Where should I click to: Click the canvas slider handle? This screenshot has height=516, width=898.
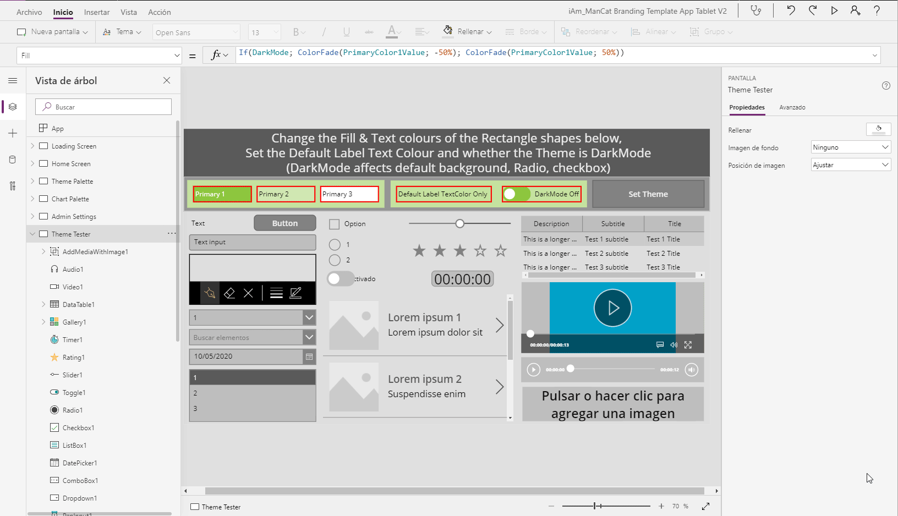(460, 223)
